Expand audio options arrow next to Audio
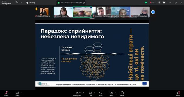The height and width of the screenshot is (97, 184). point(10,93)
